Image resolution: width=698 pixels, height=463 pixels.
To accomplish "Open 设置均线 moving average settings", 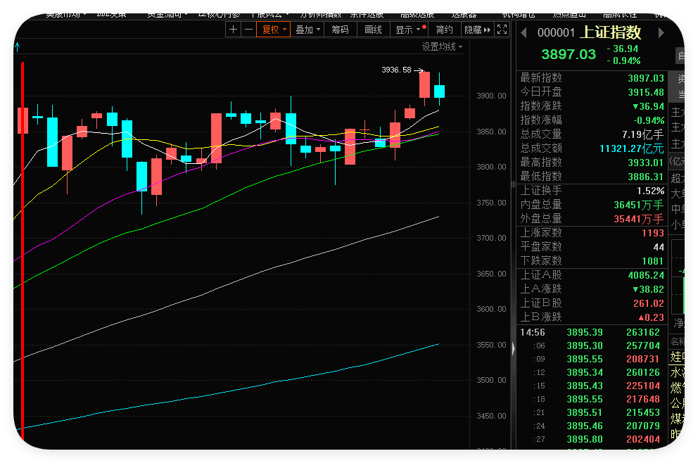I will click(442, 46).
